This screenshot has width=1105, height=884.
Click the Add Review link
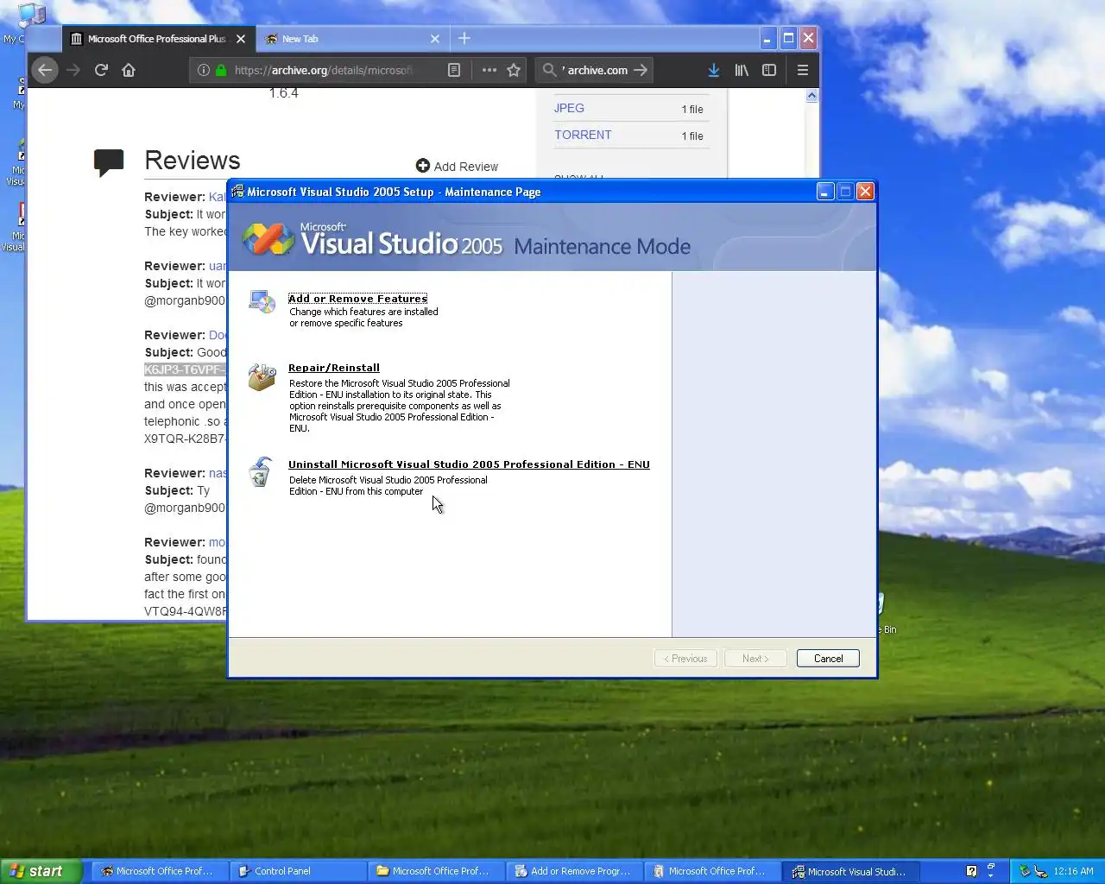457,167
